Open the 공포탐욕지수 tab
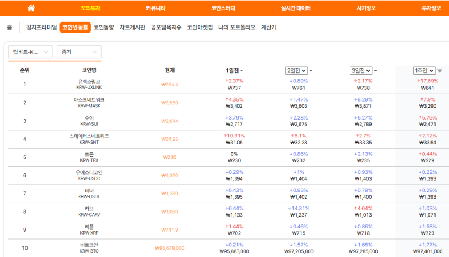This screenshot has height=257, width=449. pos(166,27)
